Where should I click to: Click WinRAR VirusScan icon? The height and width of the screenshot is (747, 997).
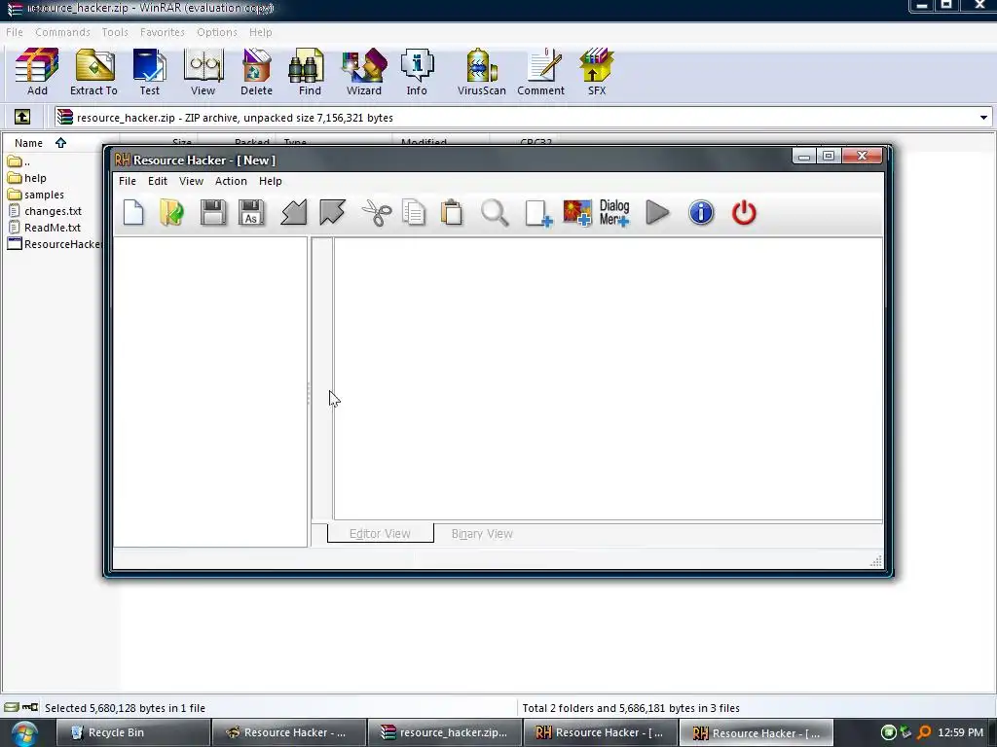tap(481, 72)
